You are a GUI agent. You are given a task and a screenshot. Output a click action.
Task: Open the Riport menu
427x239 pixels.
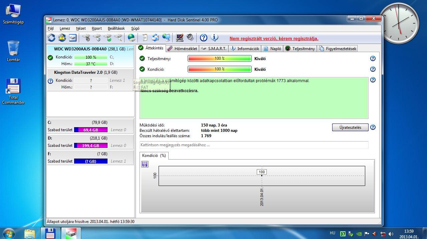coord(97,28)
